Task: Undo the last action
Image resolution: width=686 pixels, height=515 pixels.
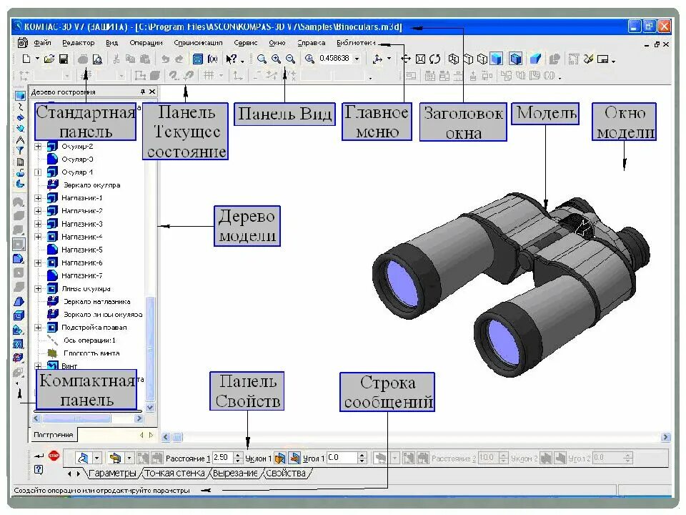Action: (165, 59)
